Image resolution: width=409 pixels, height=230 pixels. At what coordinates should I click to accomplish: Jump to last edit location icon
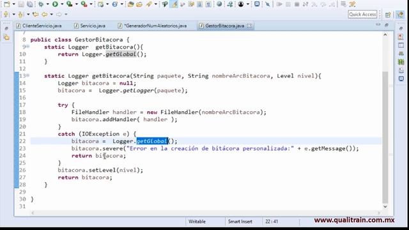click(x=35, y=14)
